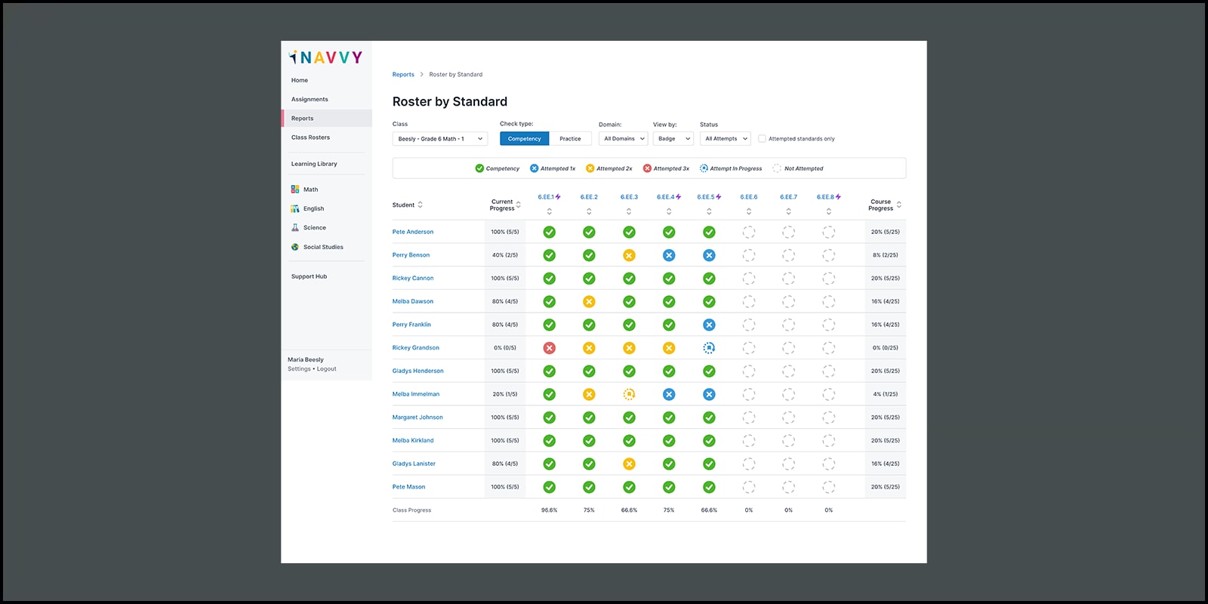Click Perry Benson's blue 6.EE.4 badge
Image resolution: width=1208 pixels, height=604 pixels.
pos(669,255)
